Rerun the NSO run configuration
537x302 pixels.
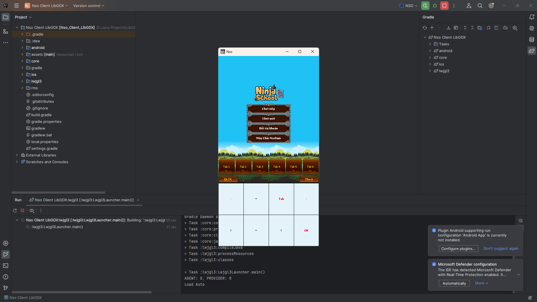[425, 6]
